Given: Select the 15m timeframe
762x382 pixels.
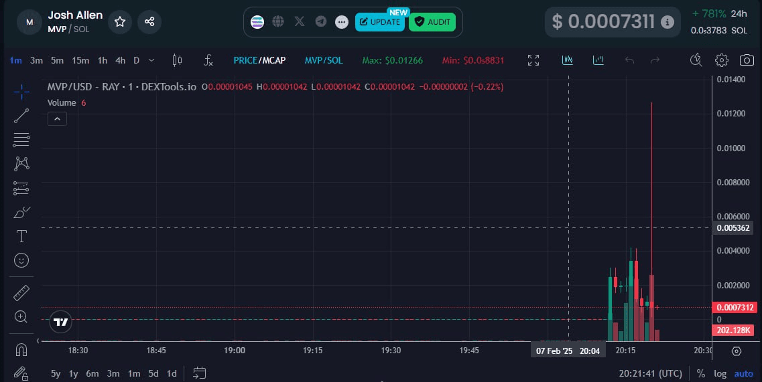Looking at the screenshot, I should (x=80, y=61).
